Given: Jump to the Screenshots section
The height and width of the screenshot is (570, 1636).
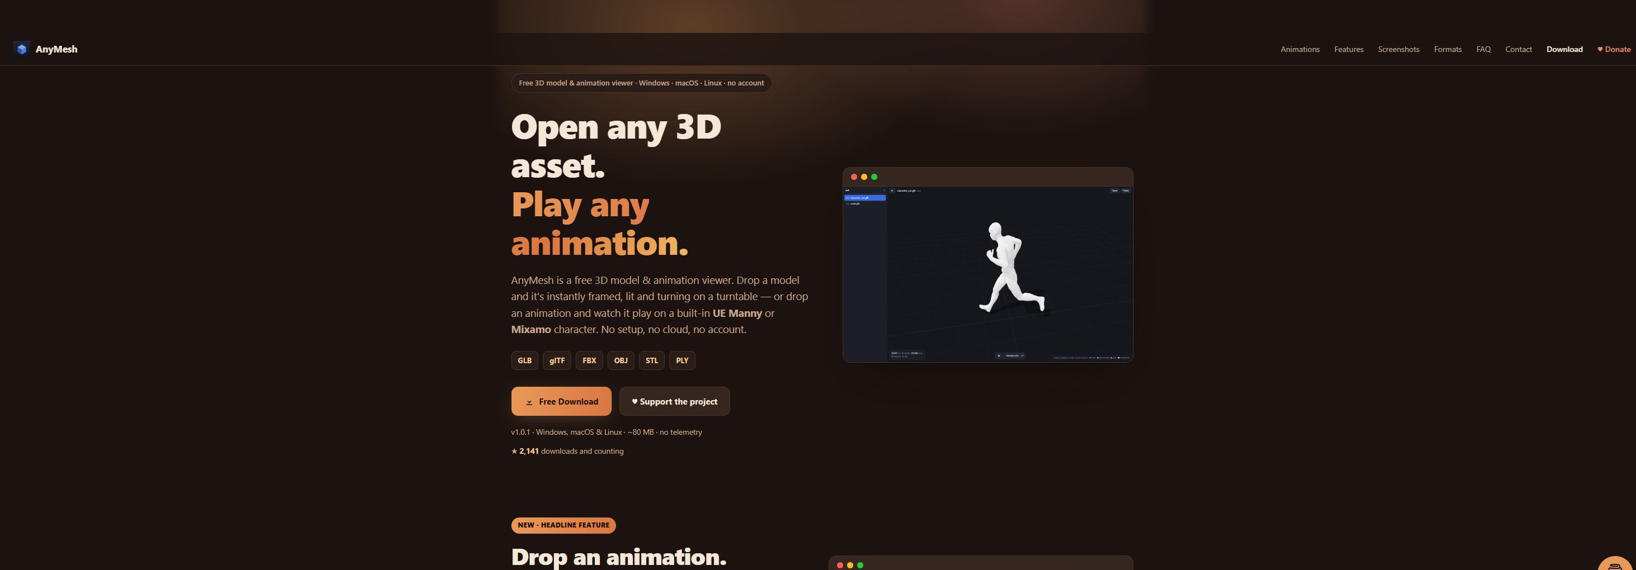Looking at the screenshot, I should 1398,49.
